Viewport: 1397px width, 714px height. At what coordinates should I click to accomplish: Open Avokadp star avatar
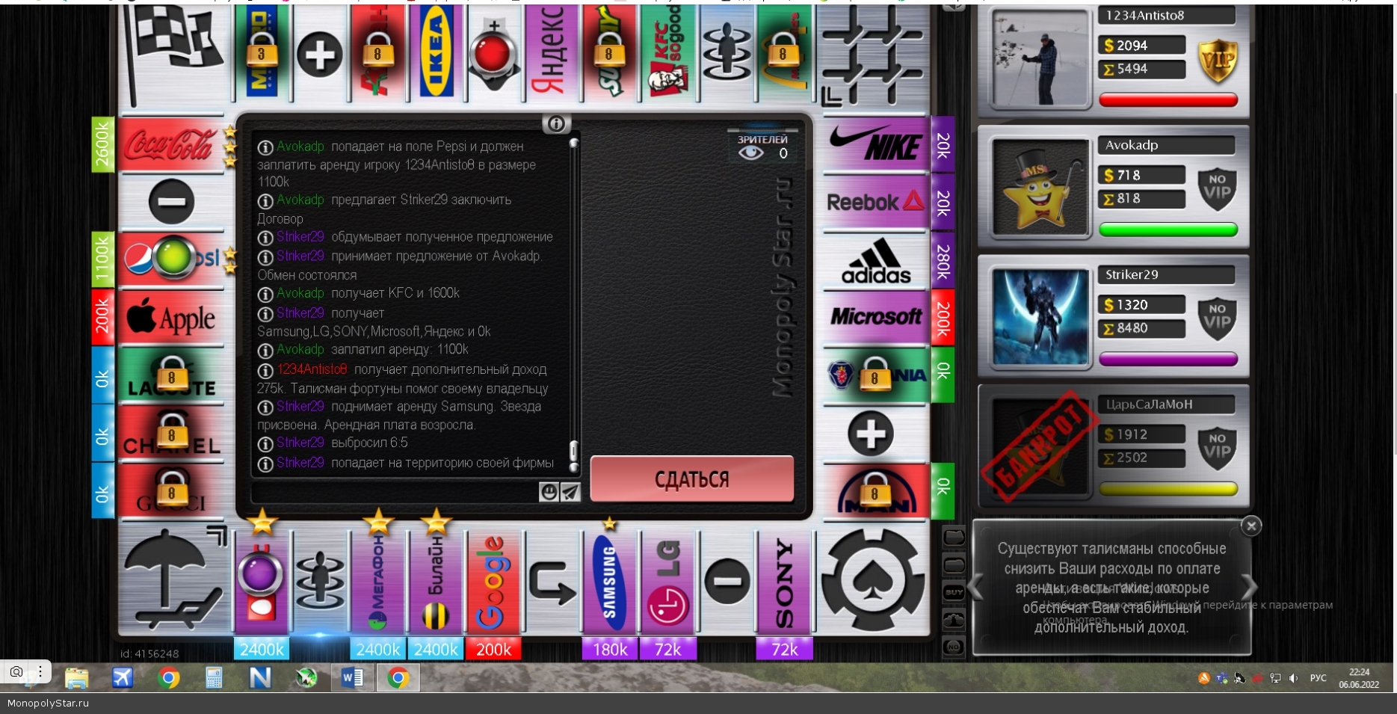click(x=1040, y=188)
